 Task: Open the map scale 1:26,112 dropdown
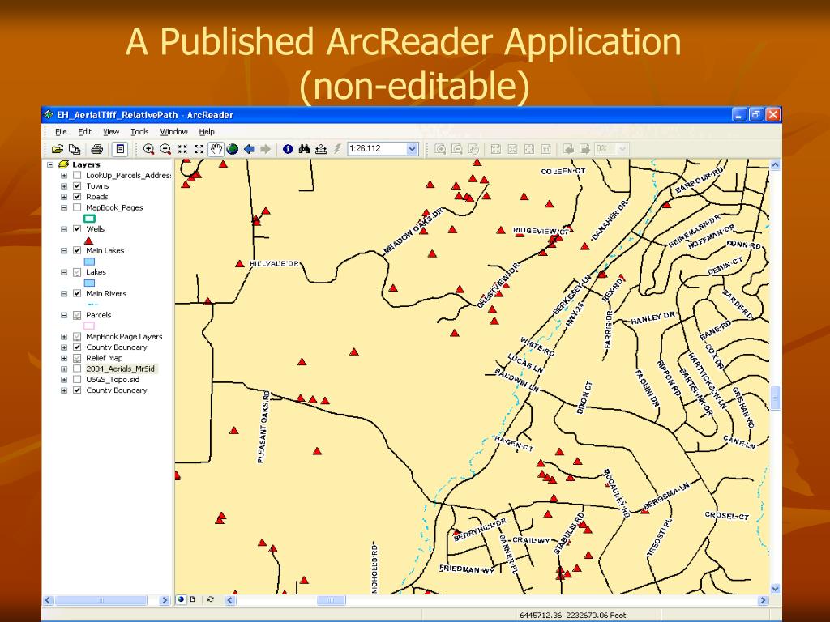tap(412, 149)
